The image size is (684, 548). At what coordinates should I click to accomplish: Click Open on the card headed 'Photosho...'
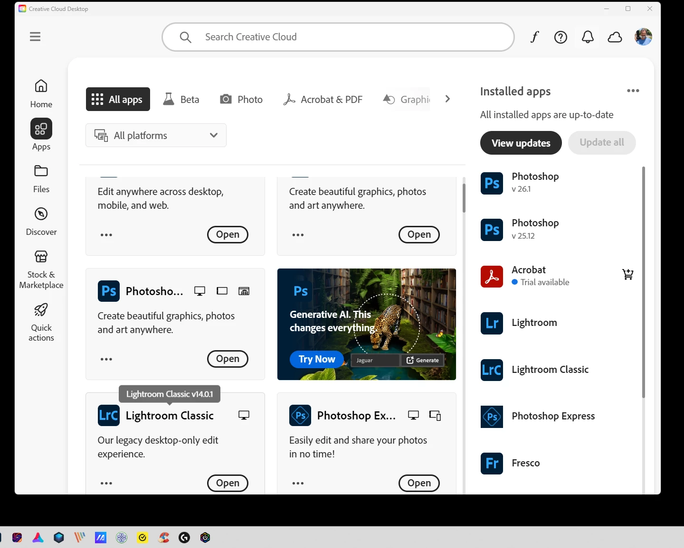point(228,359)
